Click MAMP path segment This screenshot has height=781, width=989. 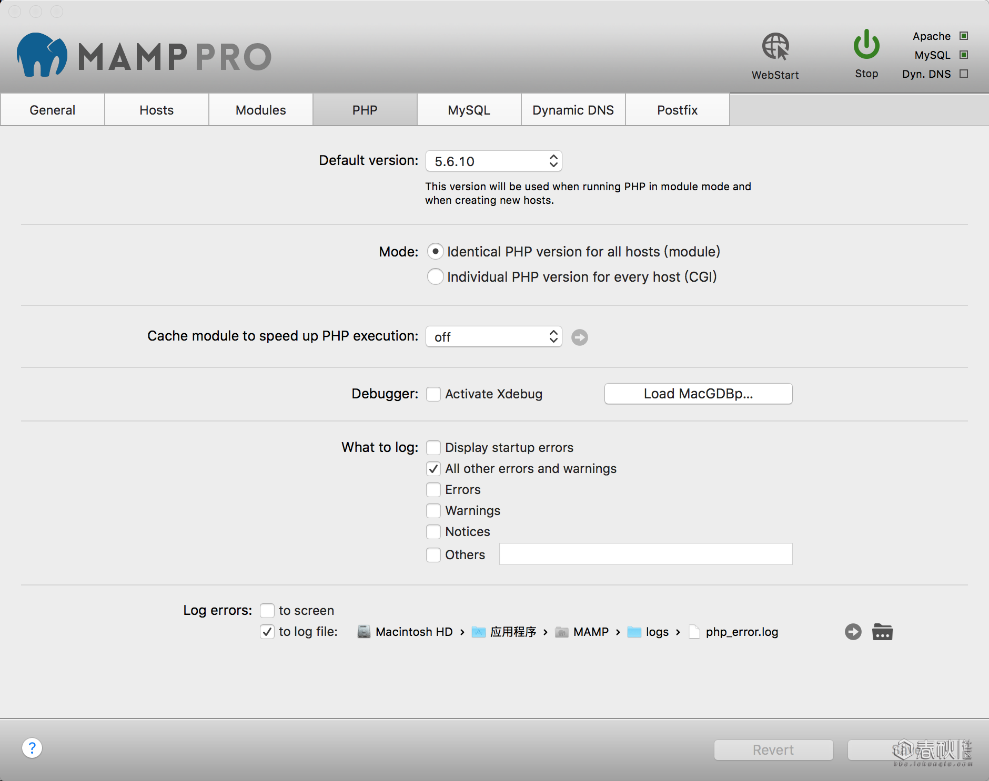click(591, 632)
